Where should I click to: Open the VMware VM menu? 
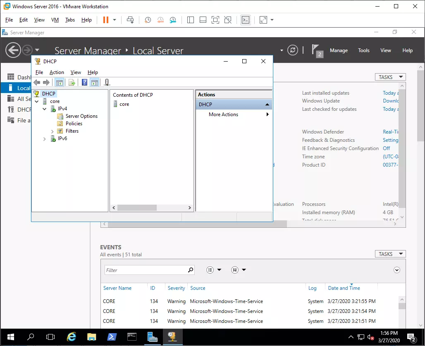pyautogui.click(x=55, y=20)
